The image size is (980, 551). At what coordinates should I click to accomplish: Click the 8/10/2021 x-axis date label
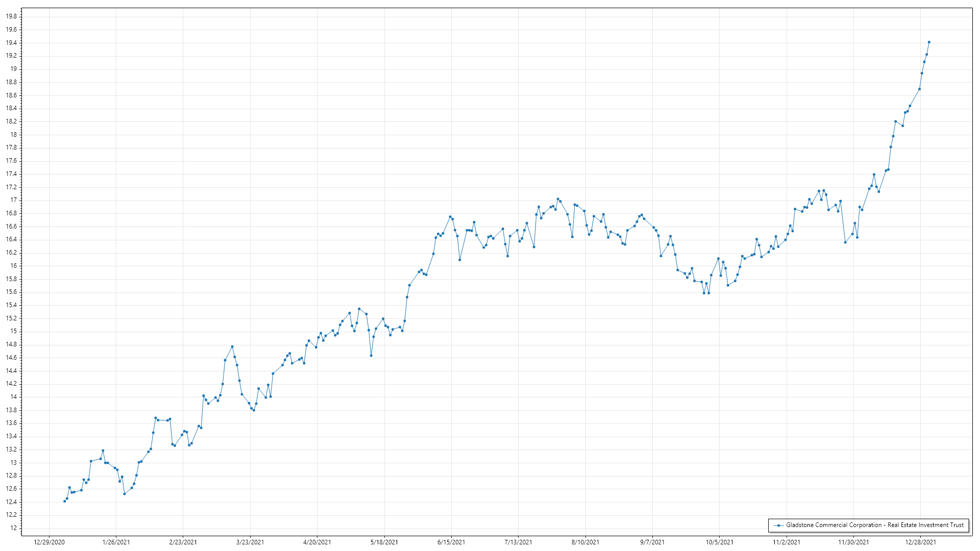(x=585, y=542)
